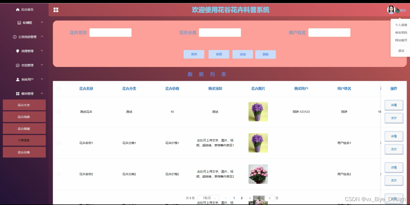
Task: Click the chat bubble icon beside 交流管理
Action: (x=18, y=65)
